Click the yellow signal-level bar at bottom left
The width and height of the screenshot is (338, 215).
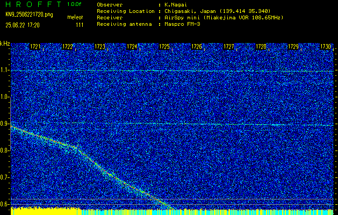click(x=46, y=211)
